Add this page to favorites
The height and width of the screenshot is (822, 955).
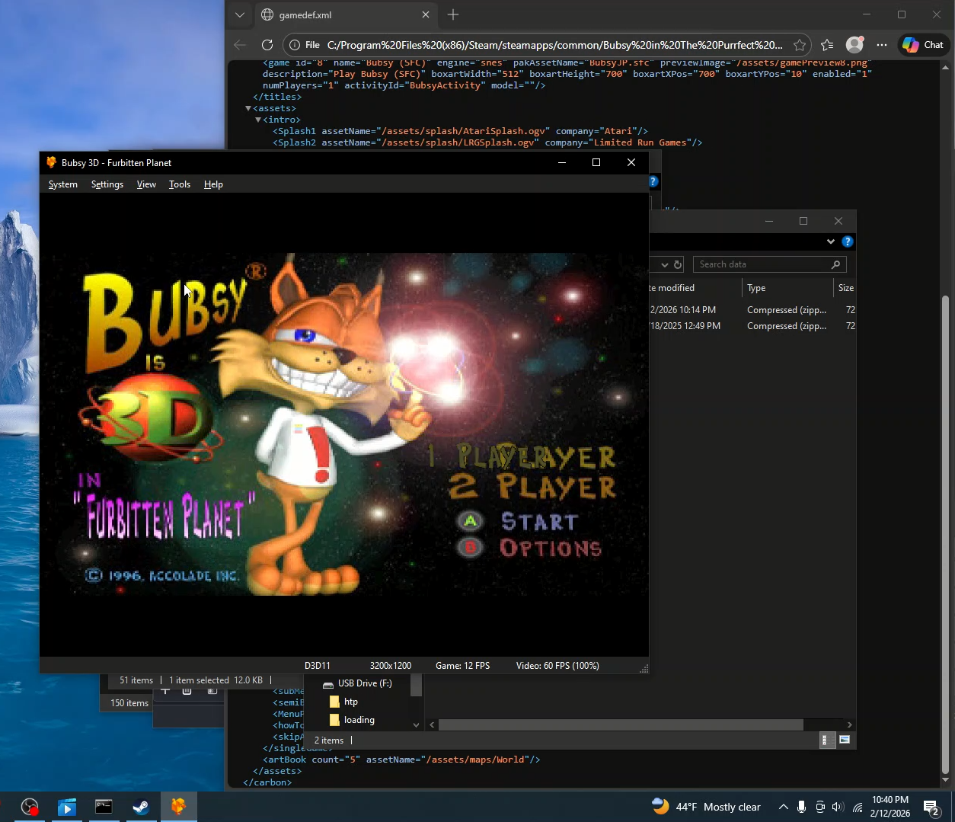799,45
